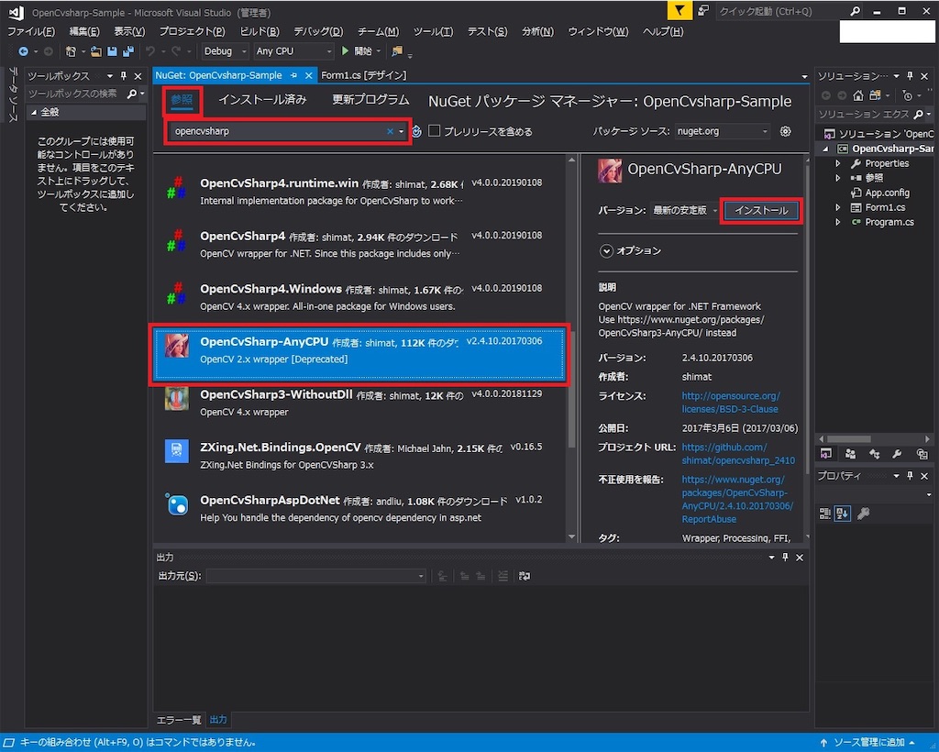Open the Output source dropdown
Image resolution: width=939 pixels, height=752 pixels.
(315, 576)
